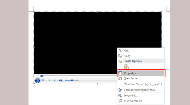Choose View Code in the context menu
Image resolution: width=190 pixels, height=105 pixels.
point(141,78)
